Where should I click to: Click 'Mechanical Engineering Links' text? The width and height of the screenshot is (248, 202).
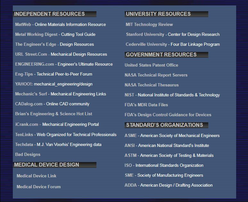point(79,94)
